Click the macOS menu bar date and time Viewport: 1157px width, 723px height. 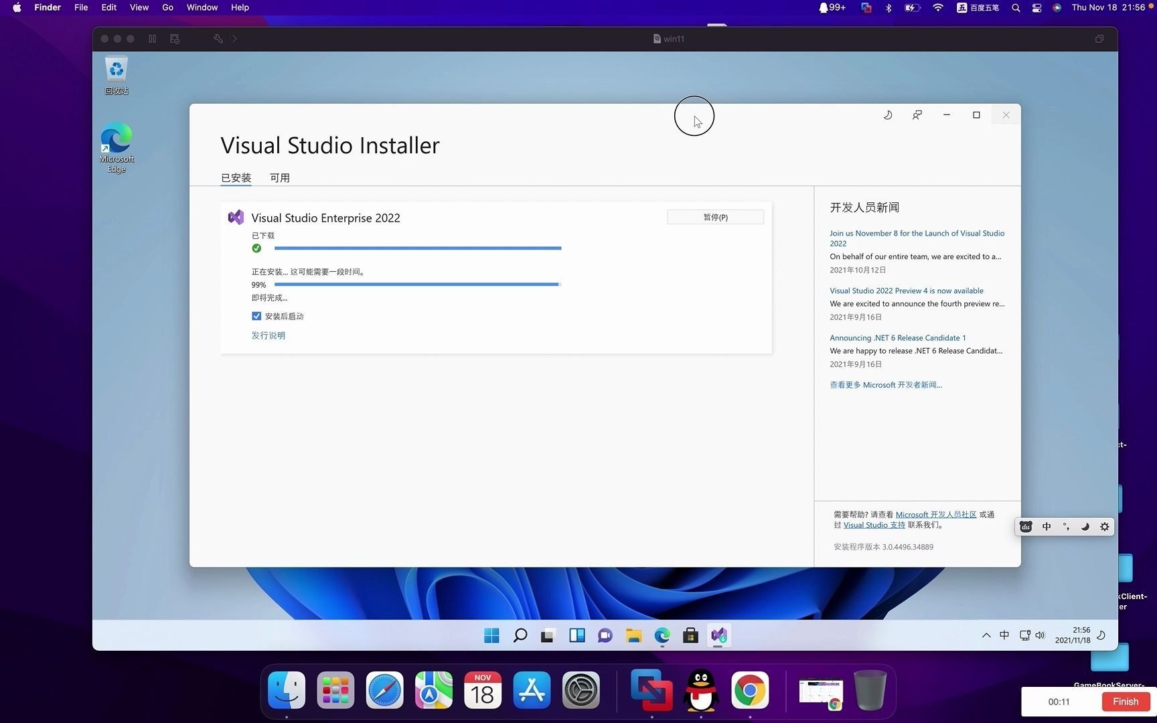(x=1108, y=7)
